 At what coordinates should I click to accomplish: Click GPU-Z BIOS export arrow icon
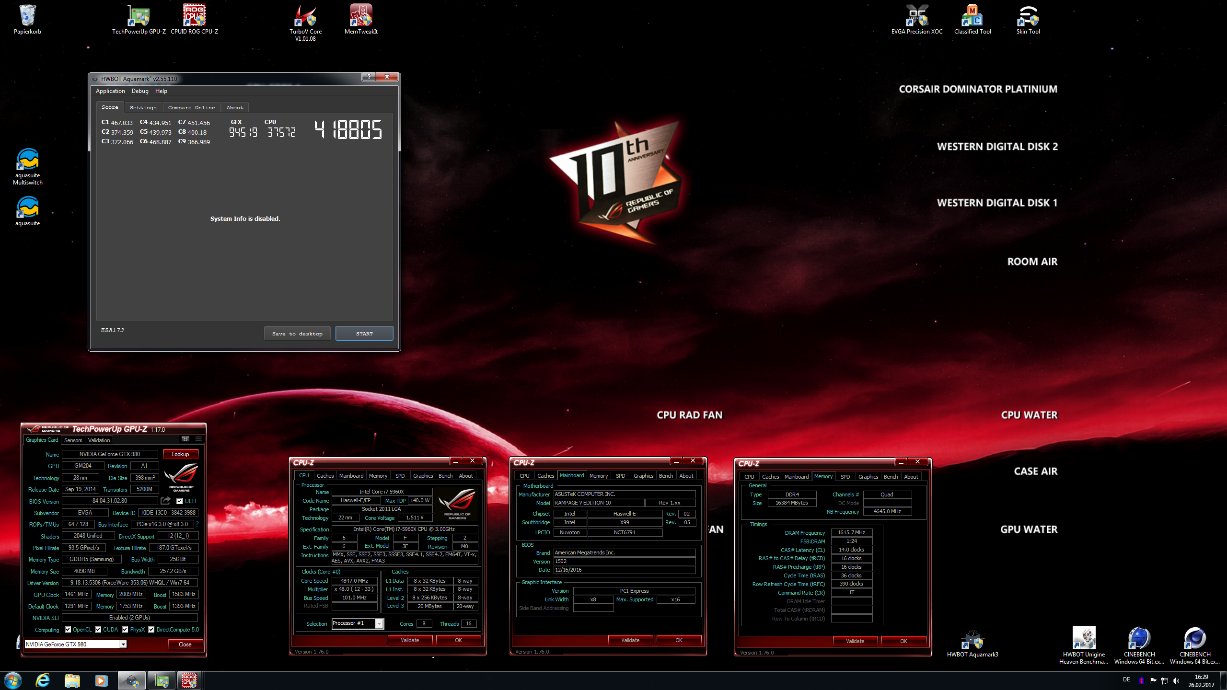(x=165, y=501)
